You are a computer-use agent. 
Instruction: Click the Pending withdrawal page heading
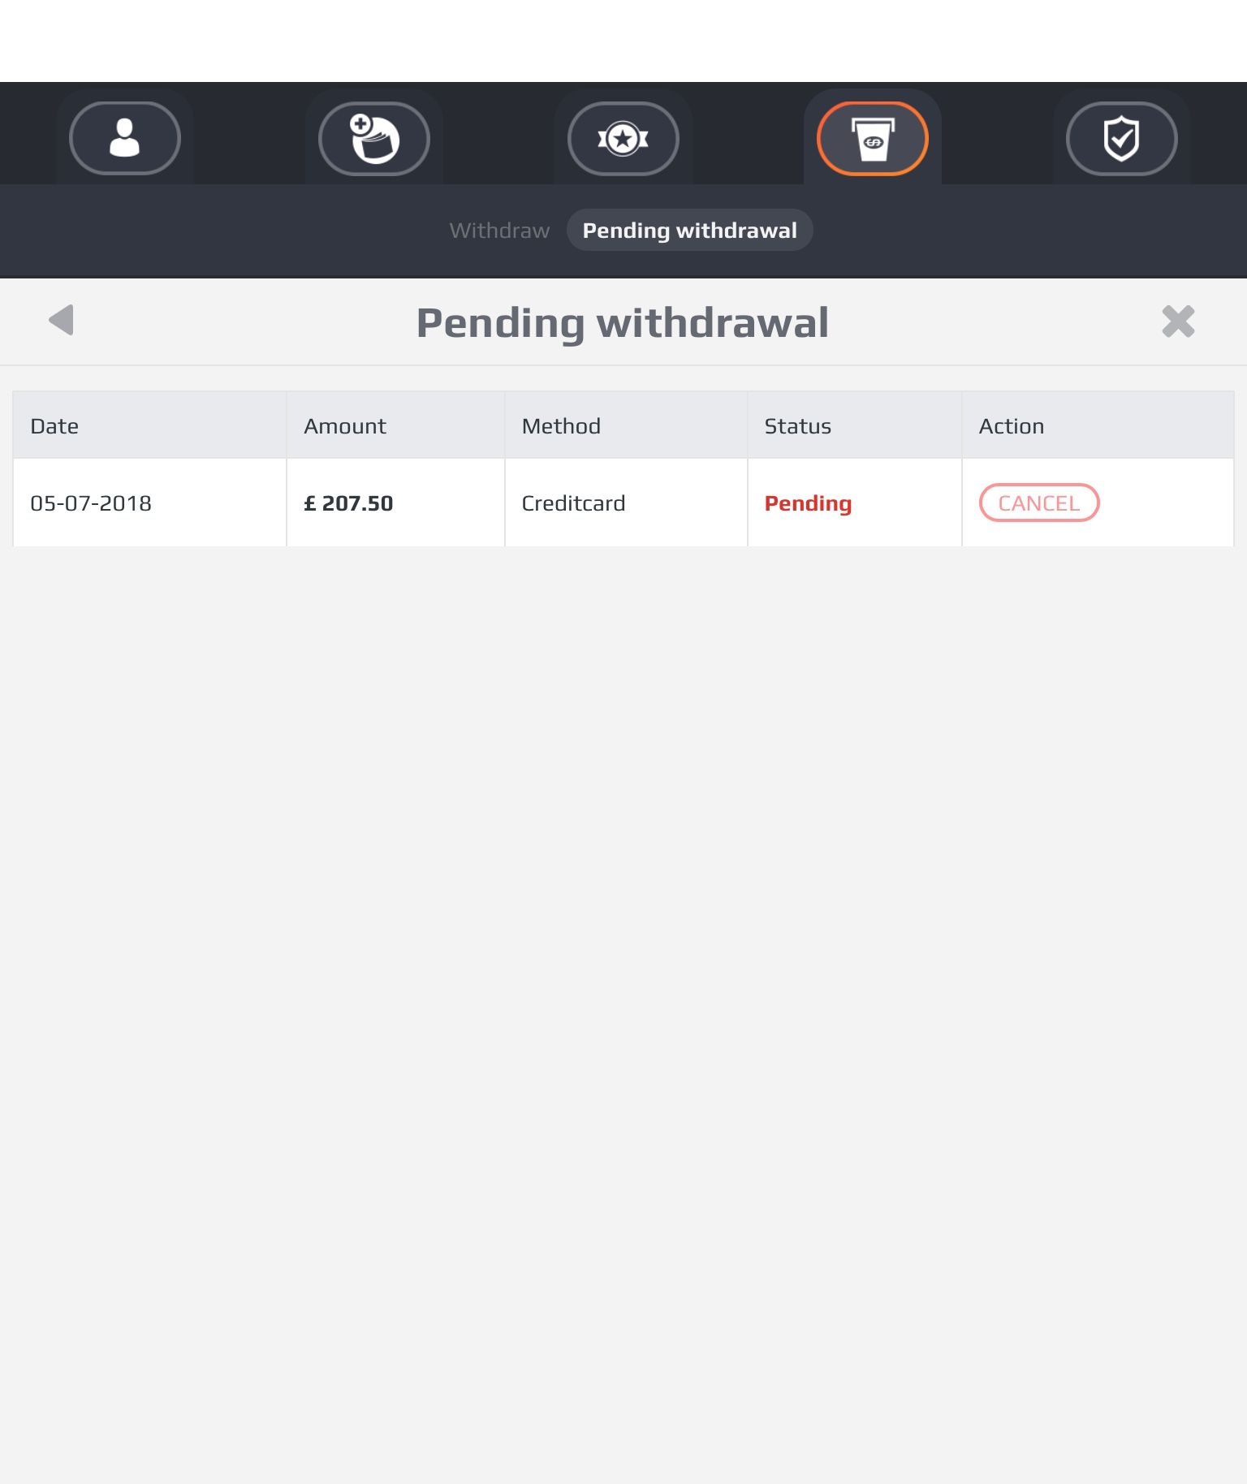coord(623,323)
